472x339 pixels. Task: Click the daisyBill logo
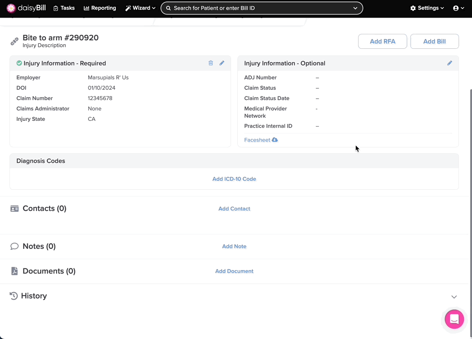click(26, 8)
